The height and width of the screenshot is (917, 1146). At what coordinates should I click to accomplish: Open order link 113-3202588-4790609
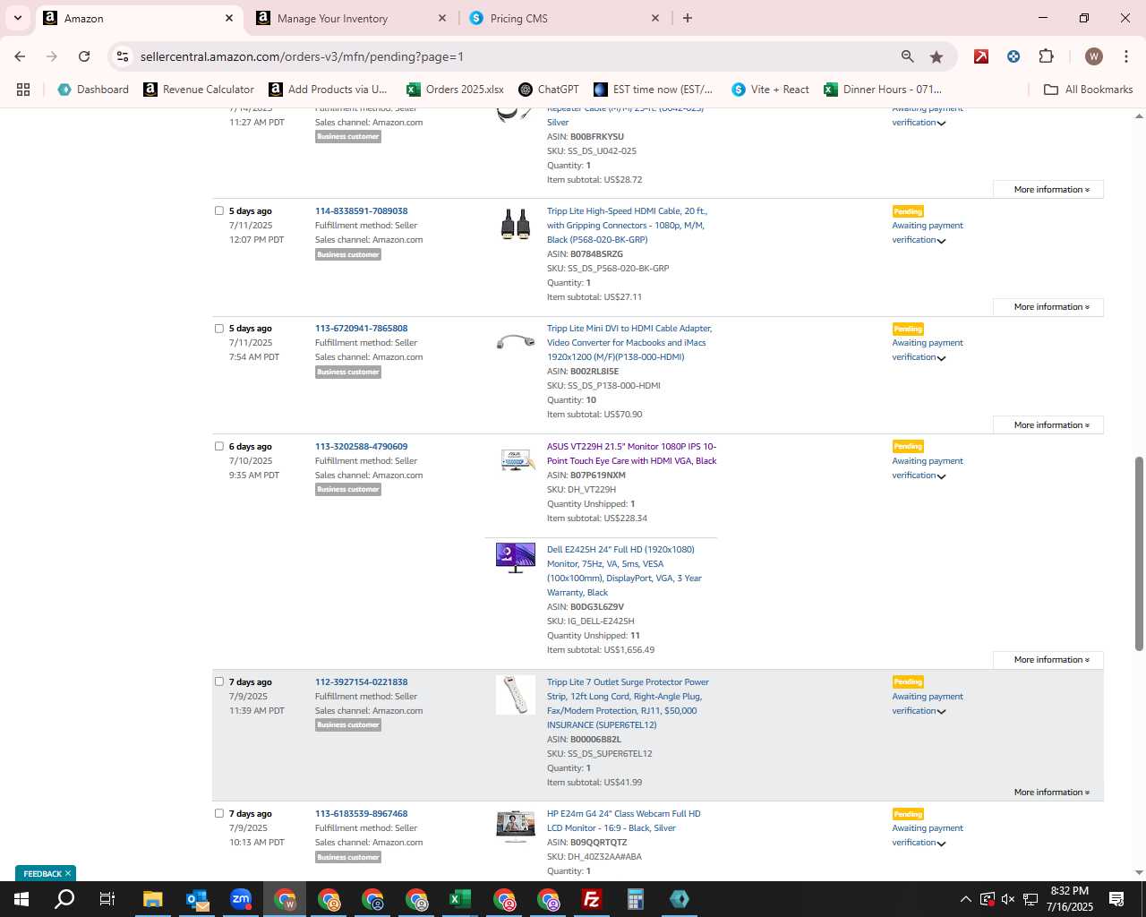361,447
